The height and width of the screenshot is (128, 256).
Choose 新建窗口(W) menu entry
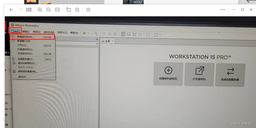[x=33, y=41]
